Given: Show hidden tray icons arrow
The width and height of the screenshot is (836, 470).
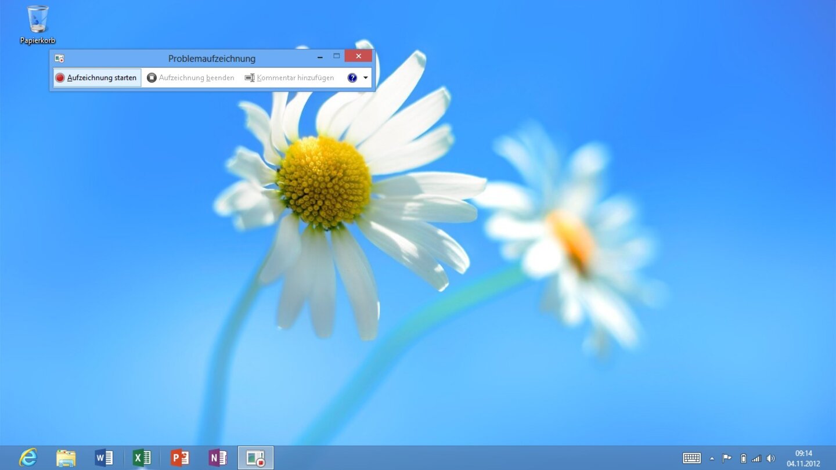Looking at the screenshot, I should [x=712, y=458].
